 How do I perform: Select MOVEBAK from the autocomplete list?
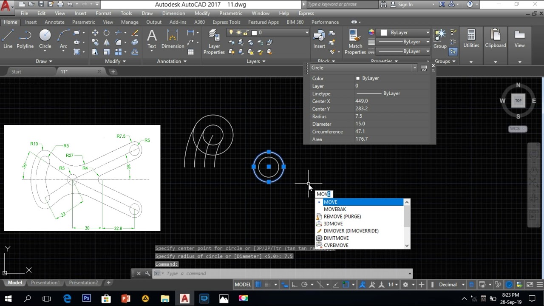tap(335, 209)
